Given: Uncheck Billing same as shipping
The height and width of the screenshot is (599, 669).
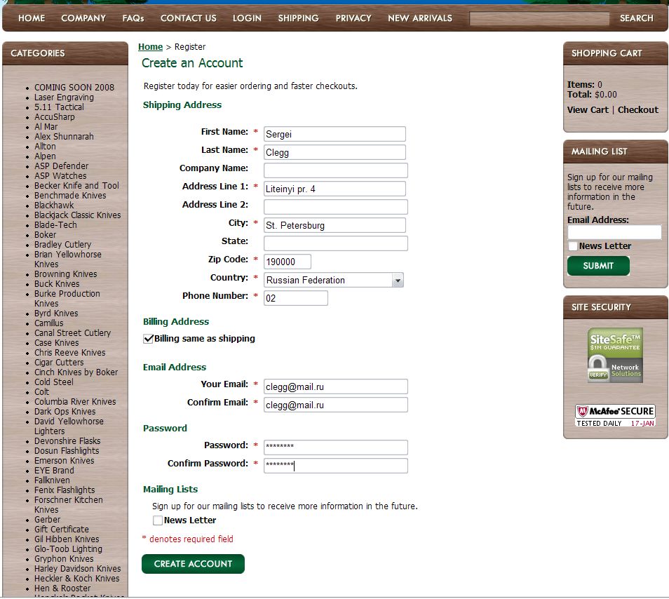Looking at the screenshot, I should click(149, 339).
